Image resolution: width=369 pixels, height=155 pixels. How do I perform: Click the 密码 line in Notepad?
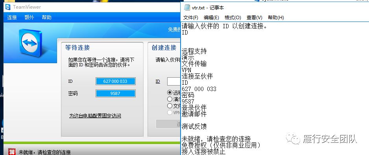pyautogui.click(x=188, y=95)
